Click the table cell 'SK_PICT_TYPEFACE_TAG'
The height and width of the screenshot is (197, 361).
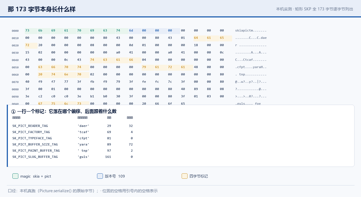[x=32, y=138]
